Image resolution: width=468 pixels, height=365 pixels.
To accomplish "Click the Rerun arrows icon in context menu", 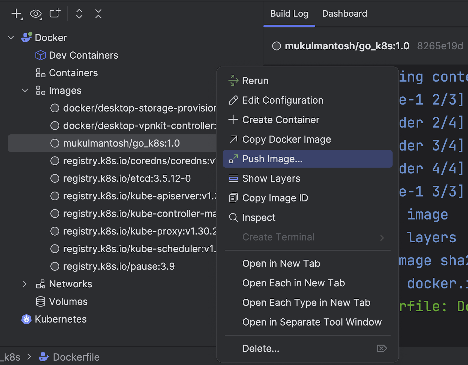I will (x=233, y=80).
